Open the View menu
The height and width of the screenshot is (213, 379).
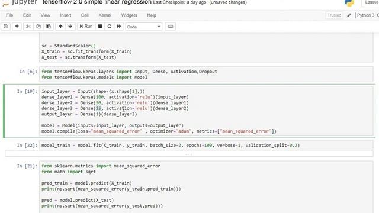pos(45,15)
